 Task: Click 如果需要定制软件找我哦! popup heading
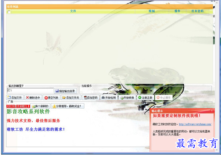pos(177,116)
